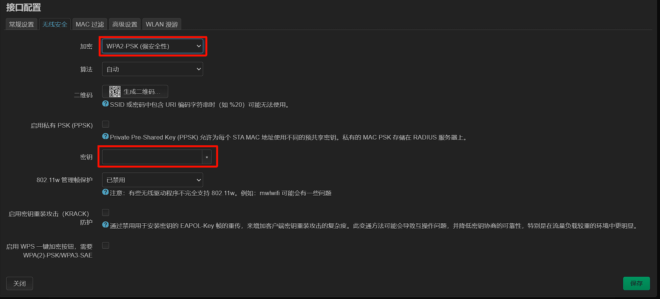Switch to the 常规设置 tab

[22, 24]
